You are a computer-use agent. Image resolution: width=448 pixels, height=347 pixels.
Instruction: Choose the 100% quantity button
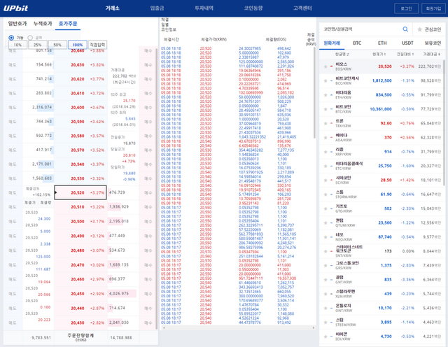point(78,45)
